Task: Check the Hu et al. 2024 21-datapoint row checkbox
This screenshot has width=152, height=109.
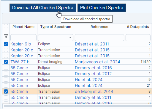Action: (6, 86)
